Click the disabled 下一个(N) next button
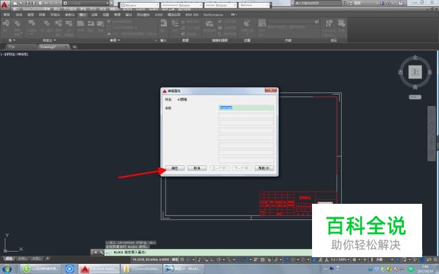The height and width of the screenshot is (274, 439). point(242,168)
